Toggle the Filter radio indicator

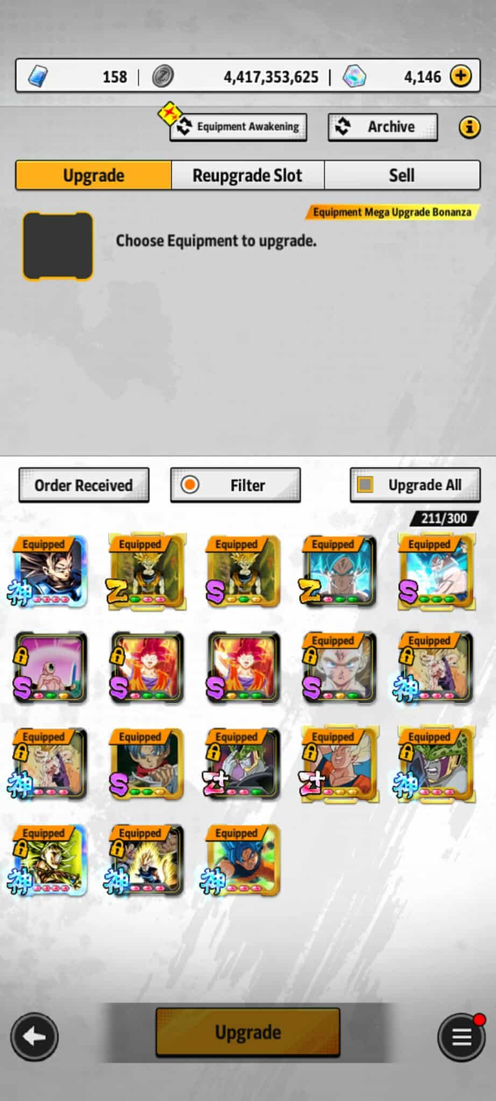click(x=189, y=484)
